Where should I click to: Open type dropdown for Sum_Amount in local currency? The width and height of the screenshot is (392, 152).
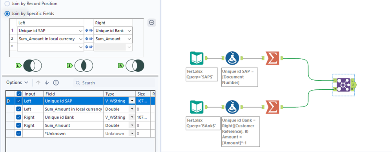[132, 109]
